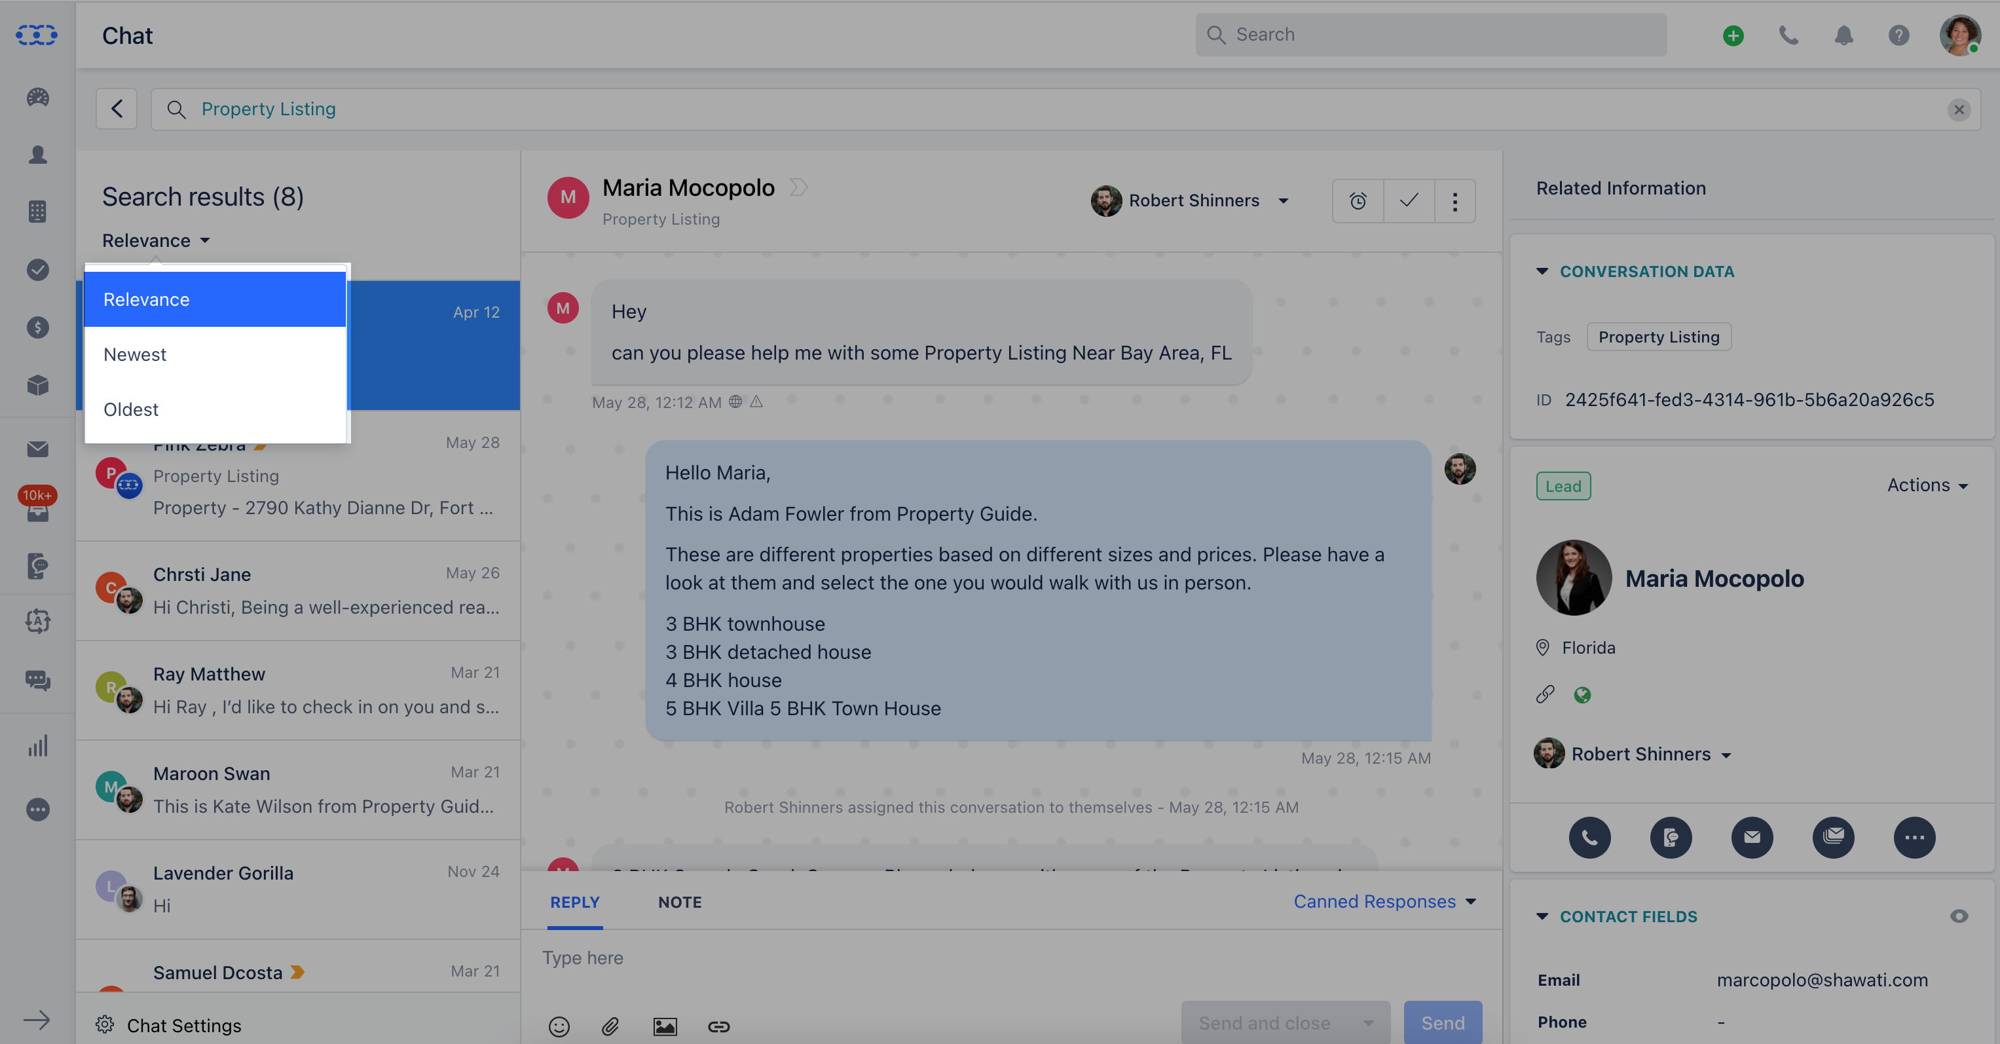2000x1044 pixels.
Task: Open the conversation three-dot options menu
Action: 1455,201
